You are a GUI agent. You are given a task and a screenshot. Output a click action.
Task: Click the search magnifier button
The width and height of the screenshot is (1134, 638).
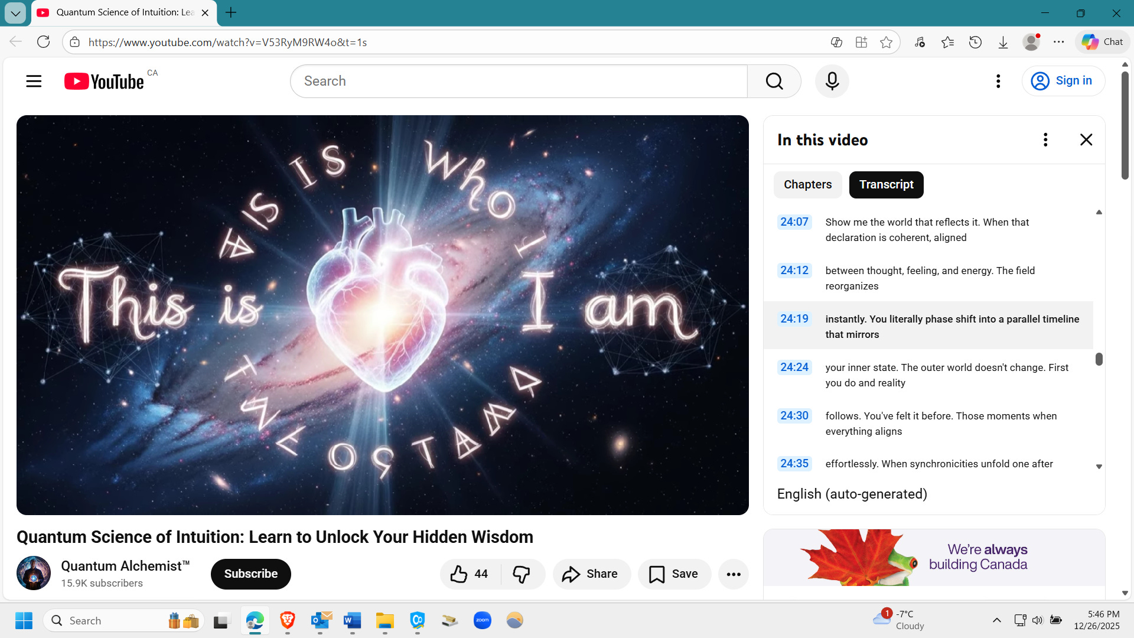pos(774,81)
